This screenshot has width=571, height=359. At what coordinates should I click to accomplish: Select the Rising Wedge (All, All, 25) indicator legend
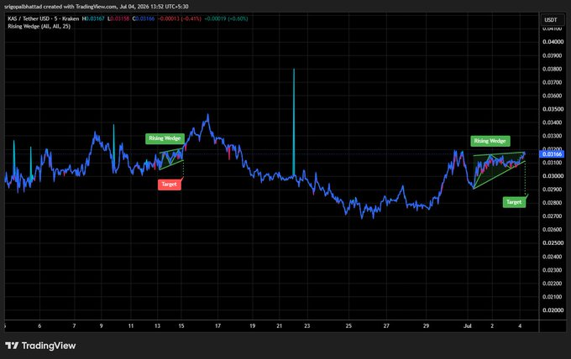coord(39,26)
